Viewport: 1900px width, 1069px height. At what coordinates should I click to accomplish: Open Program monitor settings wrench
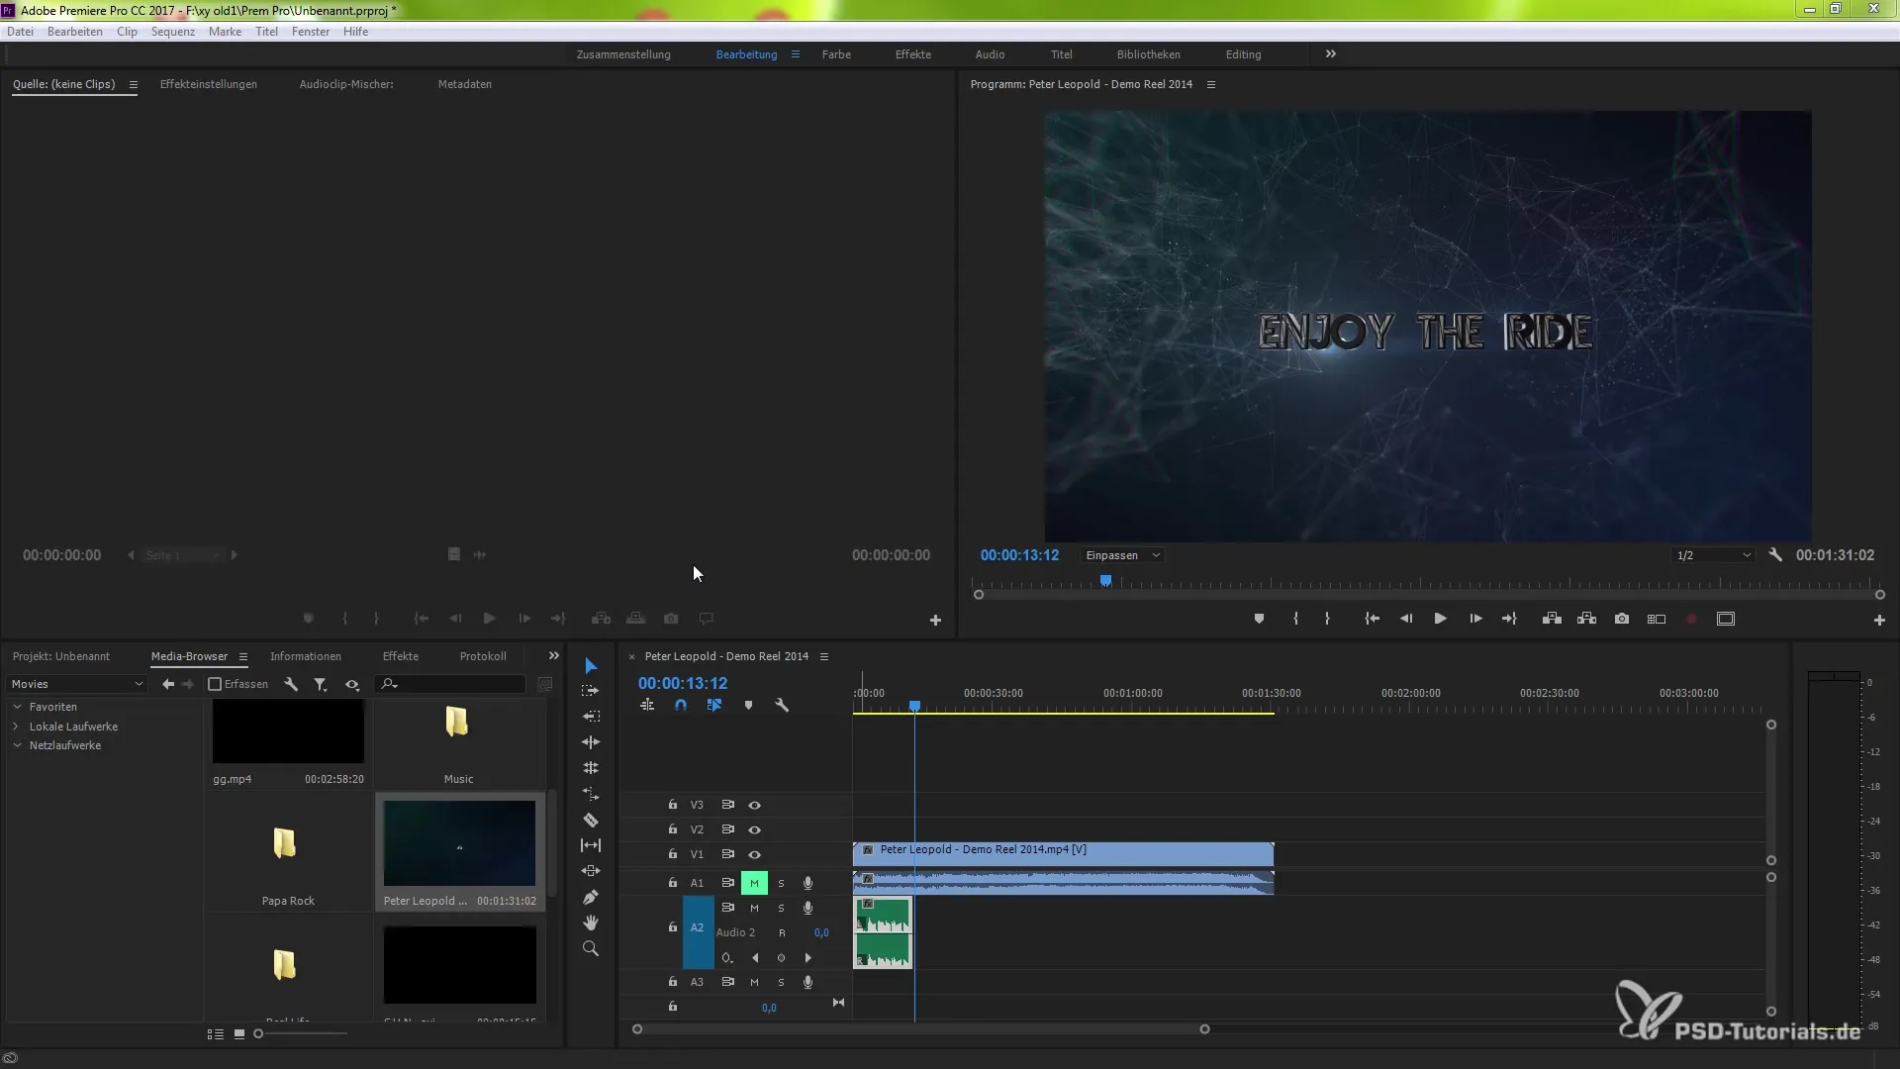1775,555
